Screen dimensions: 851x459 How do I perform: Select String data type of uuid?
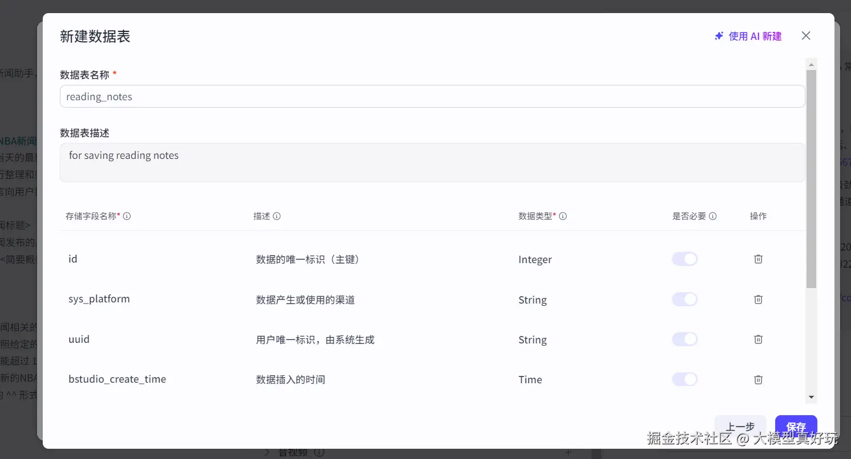(x=532, y=340)
